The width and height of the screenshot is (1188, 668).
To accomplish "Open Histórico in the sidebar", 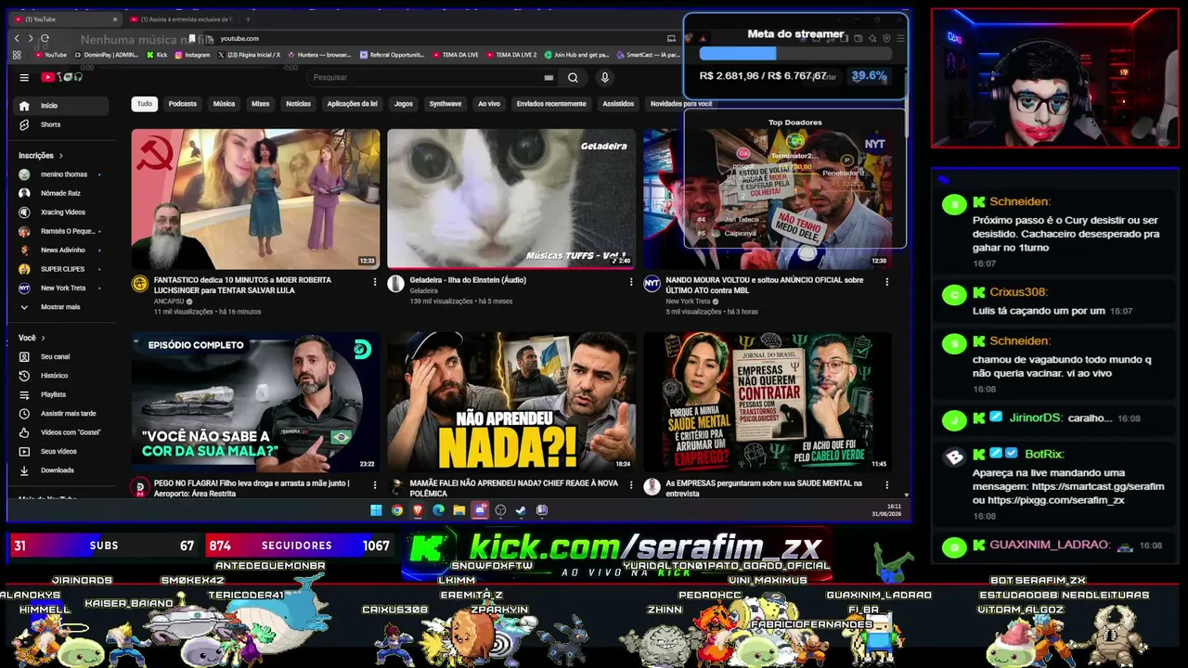I will coord(61,376).
